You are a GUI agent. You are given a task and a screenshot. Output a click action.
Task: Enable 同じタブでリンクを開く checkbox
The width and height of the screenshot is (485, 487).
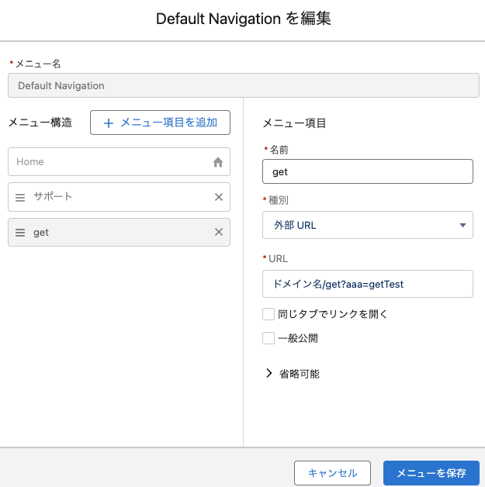click(x=268, y=314)
